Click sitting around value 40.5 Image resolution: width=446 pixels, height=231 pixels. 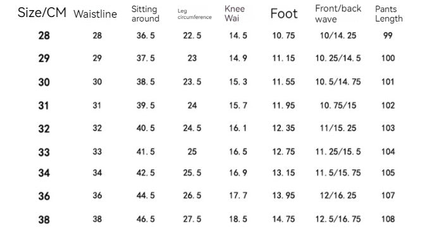click(146, 128)
